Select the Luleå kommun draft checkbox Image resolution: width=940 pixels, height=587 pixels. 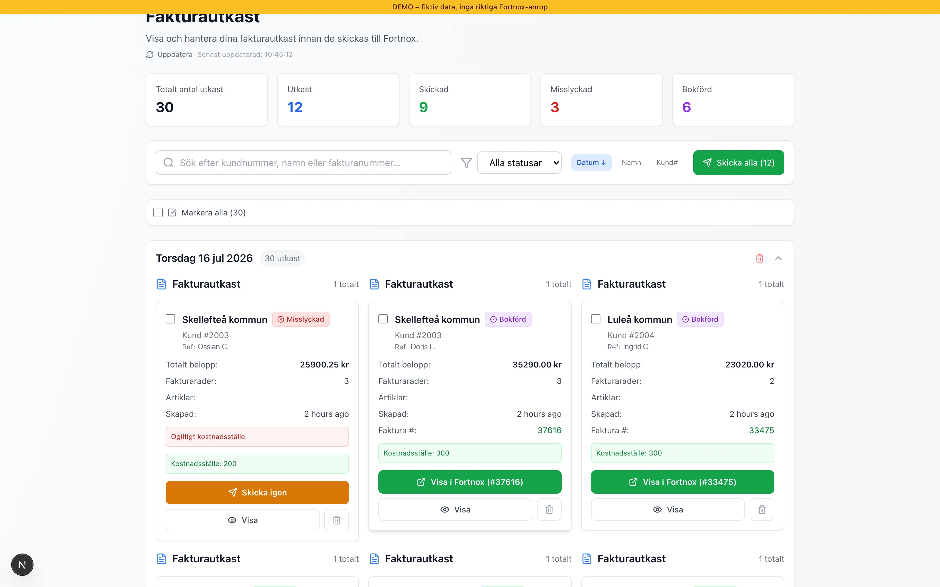tap(596, 319)
